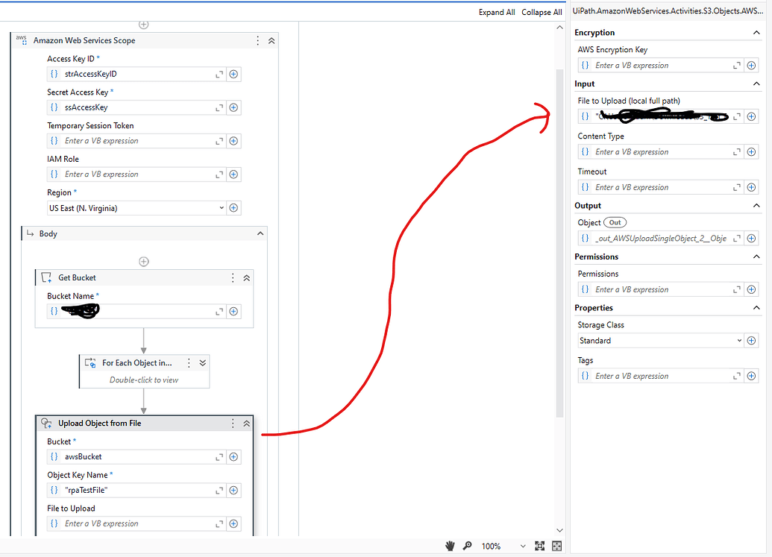
Task: Click the magnifier zoom icon near the zoom level
Action: (x=468, y=545)
